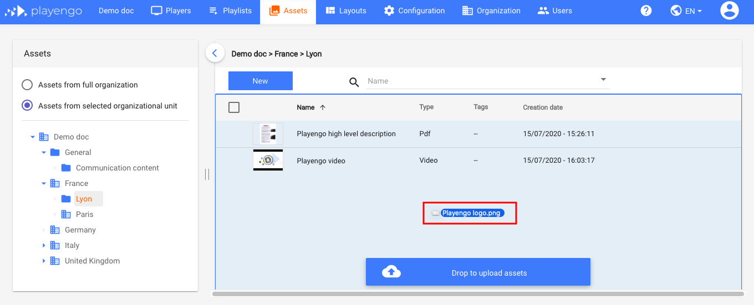
Task: Click the cloud upload icon
Action: click(x=391, y=272)
